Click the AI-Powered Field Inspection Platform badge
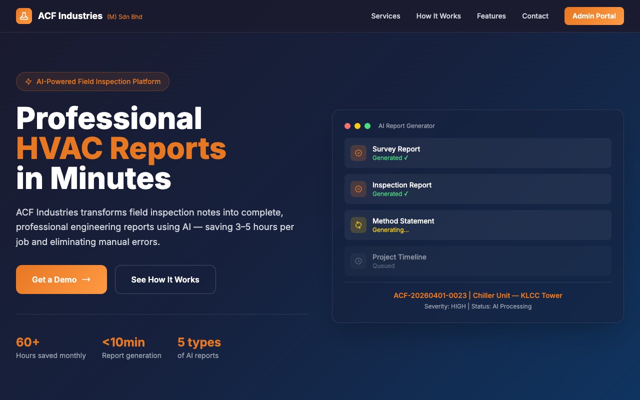Viewport: 640px width, 400px height. pyautogui.click(x=92, y=81)
